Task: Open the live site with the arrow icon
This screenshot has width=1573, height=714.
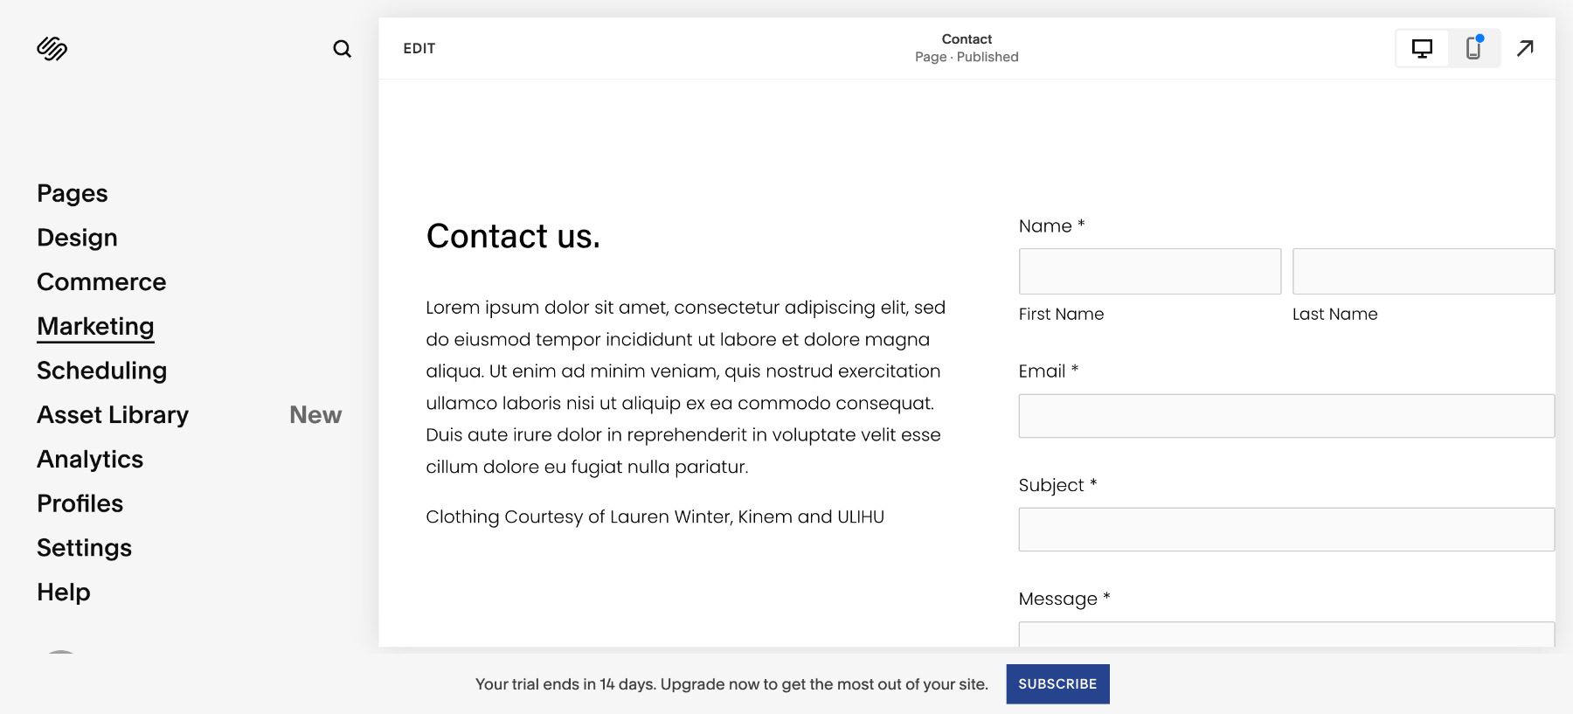Action: (1525, 48)
